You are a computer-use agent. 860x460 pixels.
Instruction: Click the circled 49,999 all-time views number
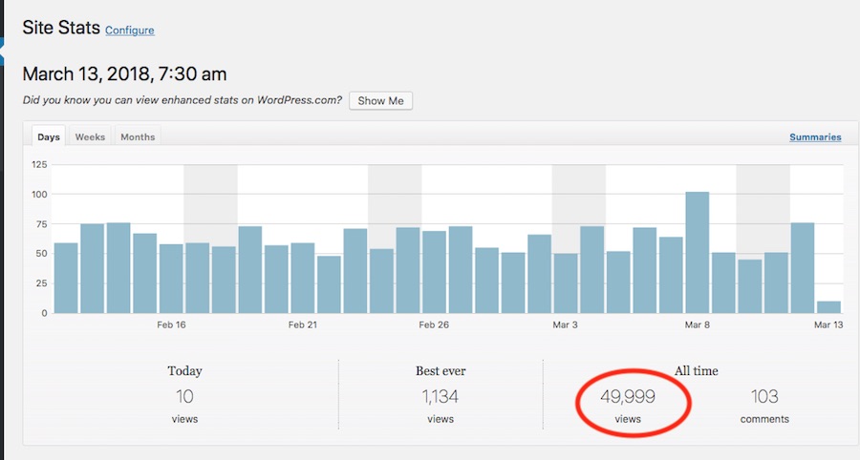coord(627,396)
